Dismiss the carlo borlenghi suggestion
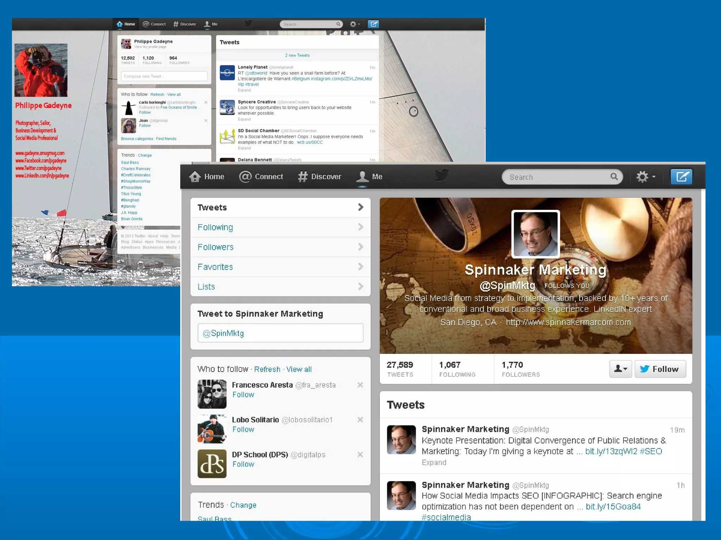The width and height of the screenshot is (721, 540). click(206, 102)
